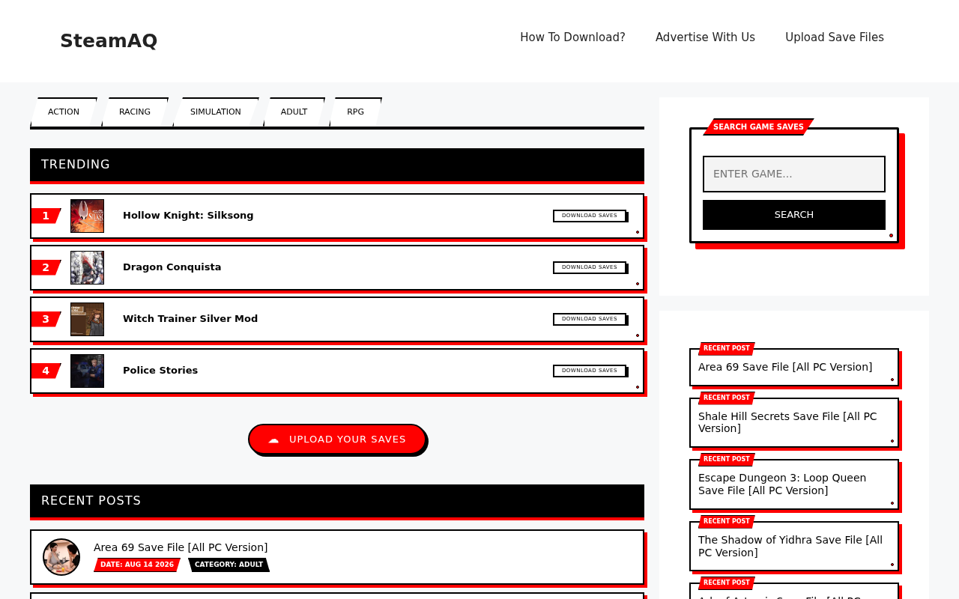Download saves for Hollow Knight: Silksong
The image size is (959, 599).
point(590,216)
